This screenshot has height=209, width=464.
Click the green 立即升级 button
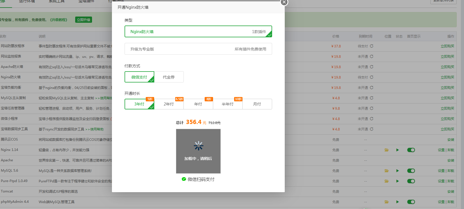pyautogui.click(x=84, y=20)
